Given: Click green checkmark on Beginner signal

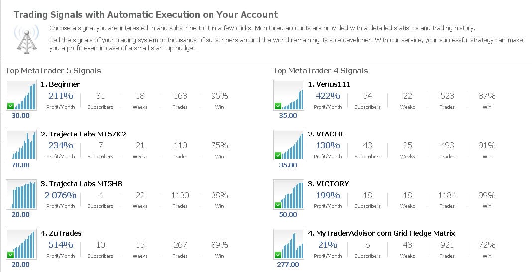Looking at the screenshot, I should pos(10,106).
